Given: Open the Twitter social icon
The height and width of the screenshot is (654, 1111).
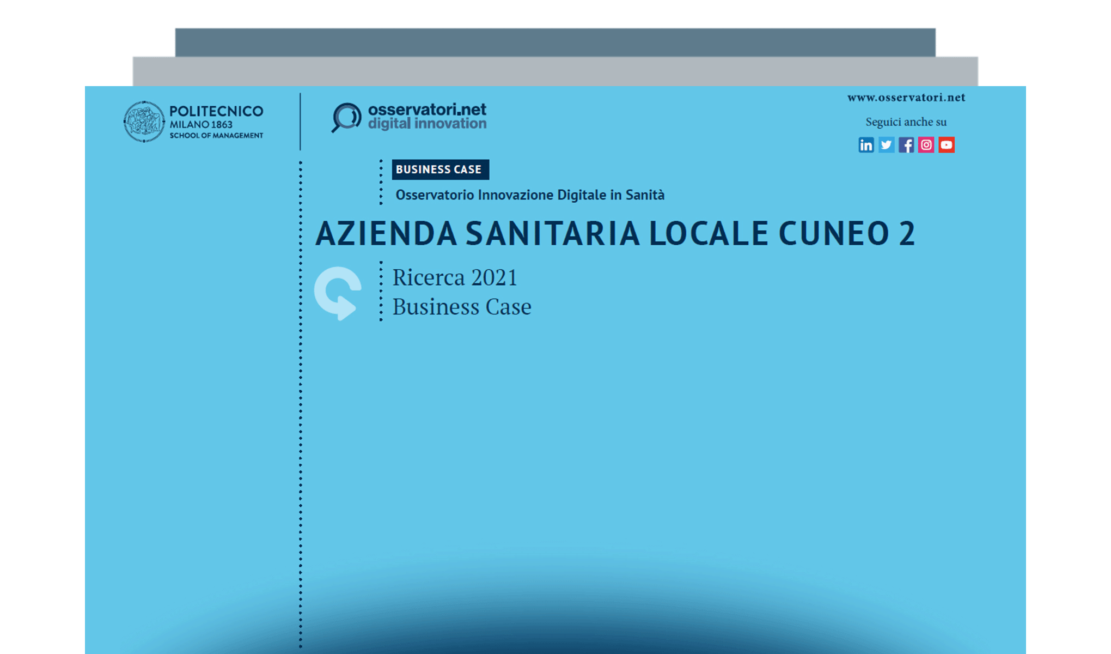Looking at the screenshot, I should point(886,144).
